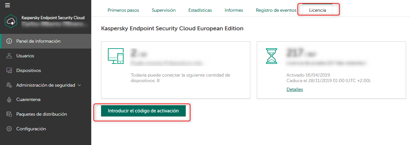Click the Kaspersky cloud hexagon logo
The image size is (410, 145).
(11, 22)
